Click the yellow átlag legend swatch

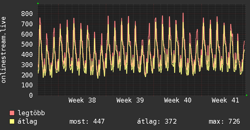[x=12, y=122]
